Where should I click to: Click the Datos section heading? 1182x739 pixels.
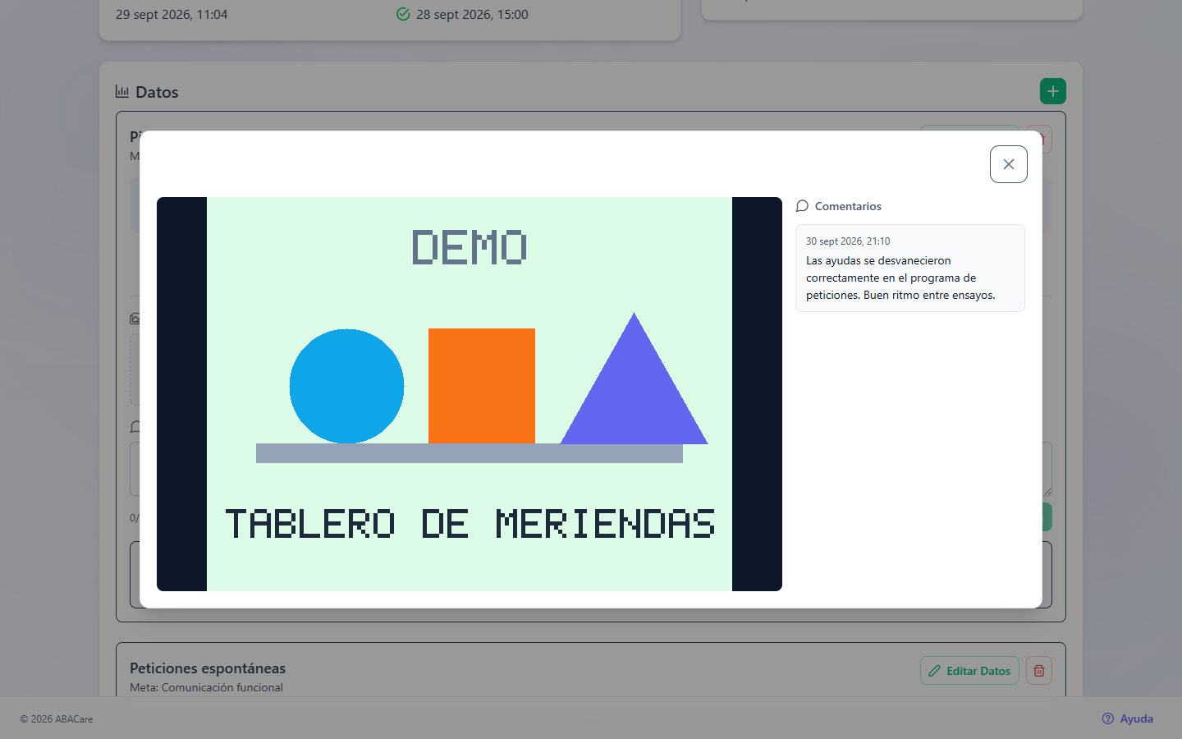click(x=157, y=92)
